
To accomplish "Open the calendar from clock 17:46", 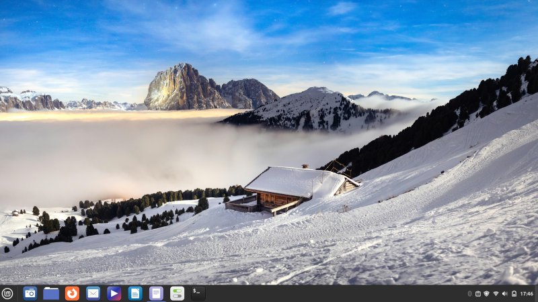I will tap(527, 294).
